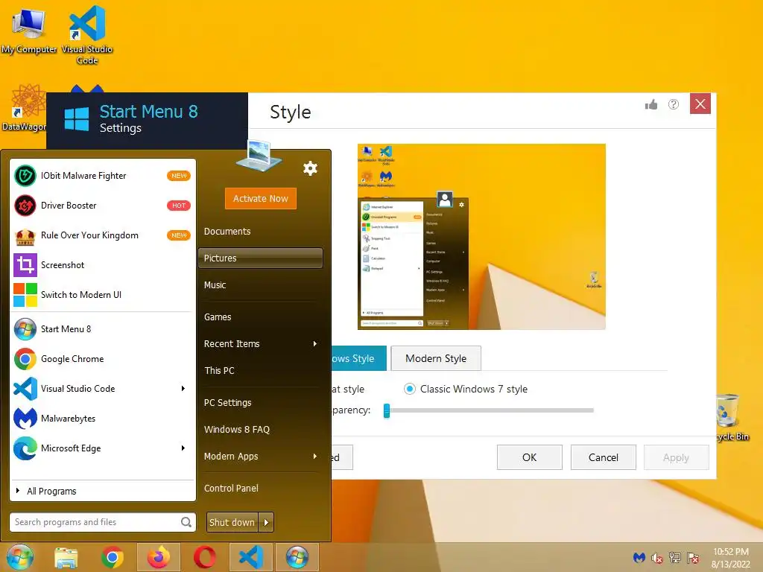Image resolution: width=763 pixels, height=572 pixels.
Task: Launch Malwarebytes from the start menu
Action: coord(102,419)
